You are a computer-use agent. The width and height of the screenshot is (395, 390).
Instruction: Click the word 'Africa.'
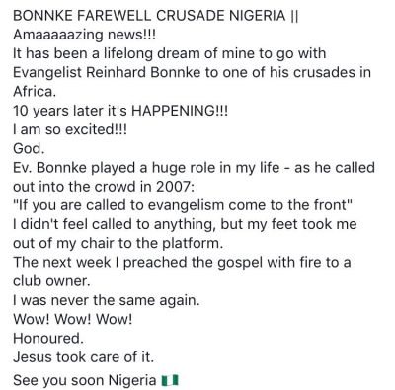35,92
